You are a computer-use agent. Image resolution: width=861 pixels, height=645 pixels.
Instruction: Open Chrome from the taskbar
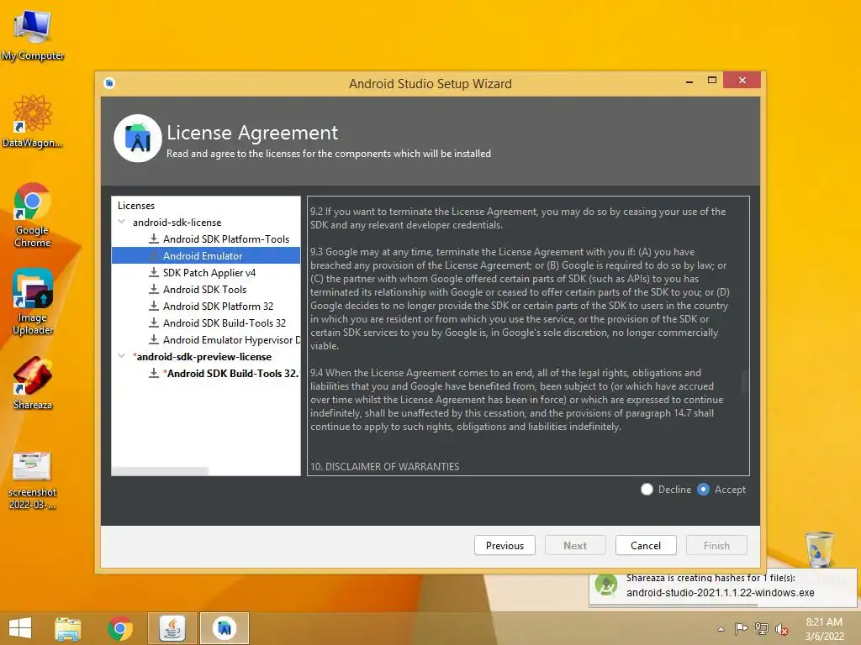click(119, 628)
